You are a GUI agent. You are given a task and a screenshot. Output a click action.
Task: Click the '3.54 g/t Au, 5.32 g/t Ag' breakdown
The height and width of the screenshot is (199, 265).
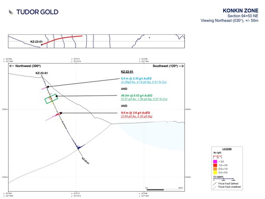137,116
